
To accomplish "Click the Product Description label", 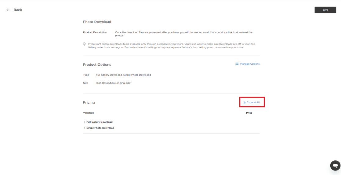I will (x=95, y=32).
